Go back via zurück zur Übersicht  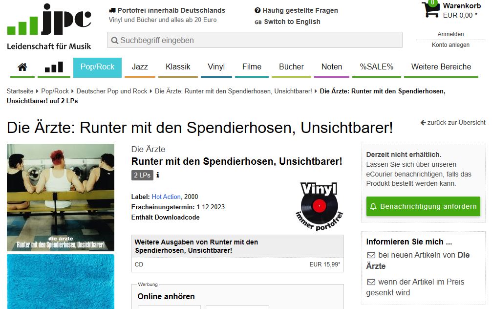[456, 122]
